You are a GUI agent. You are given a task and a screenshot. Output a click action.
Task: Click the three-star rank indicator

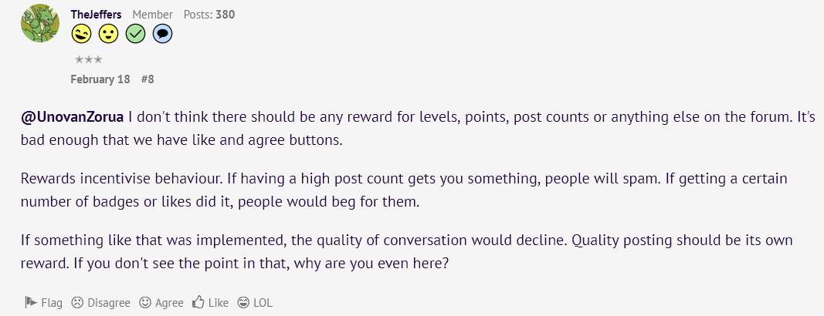coord(88,59)
